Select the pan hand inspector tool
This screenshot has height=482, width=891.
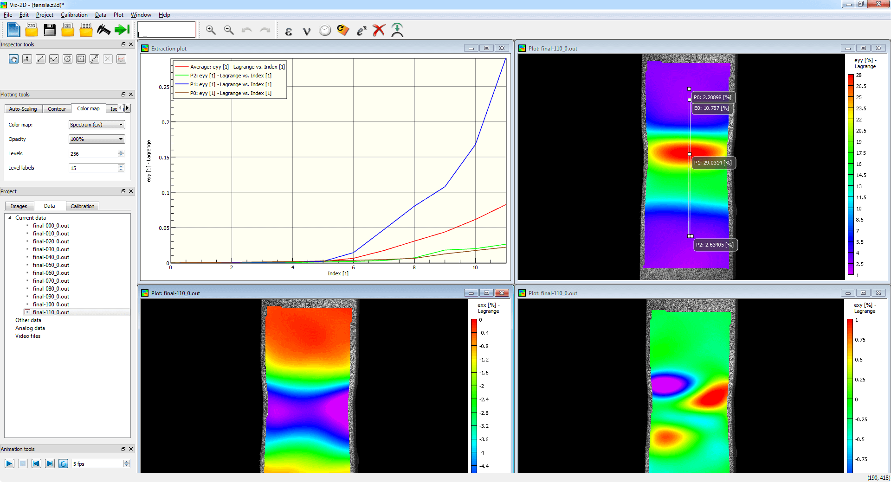[x=14, y=59]
